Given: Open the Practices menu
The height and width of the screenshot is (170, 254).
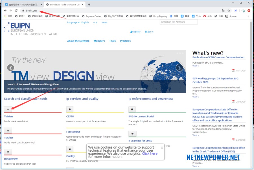Looking at the screenshot, I should click(x=125, y=41).
